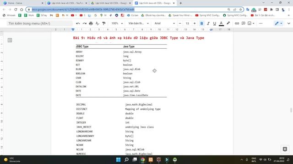The image size is (293, 164).
Task: Open the weather widget on the taskbar
Action: 12,160
